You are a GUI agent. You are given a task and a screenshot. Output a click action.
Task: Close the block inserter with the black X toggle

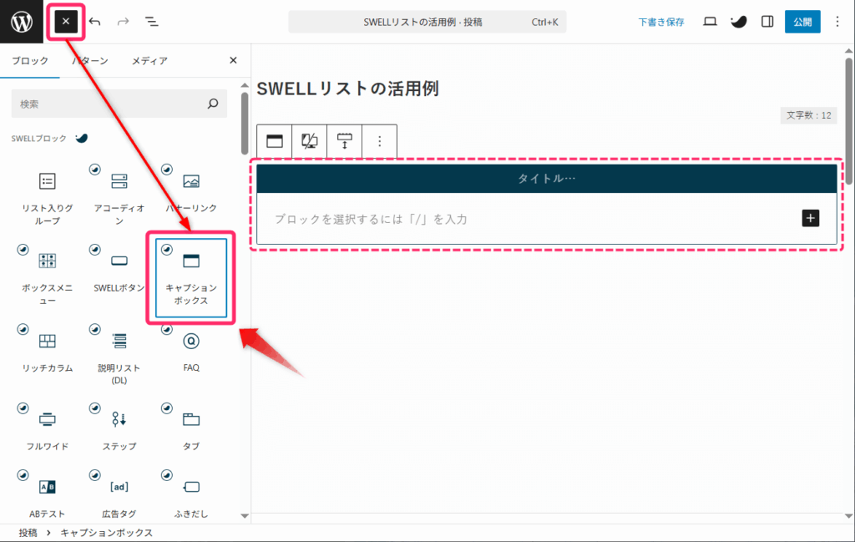click(65, 22)
